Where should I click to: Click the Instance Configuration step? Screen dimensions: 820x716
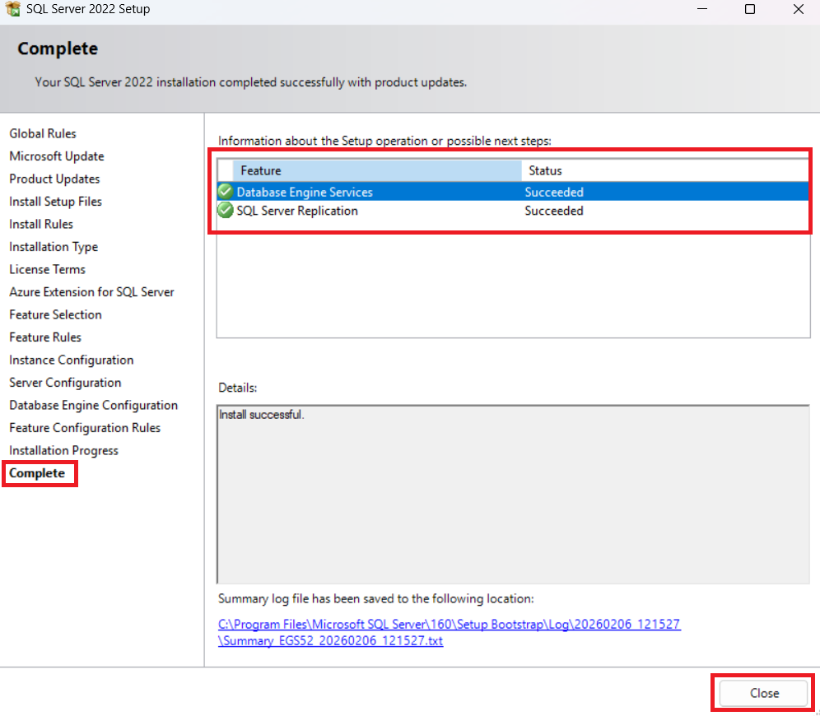click(x=71, y=360)
